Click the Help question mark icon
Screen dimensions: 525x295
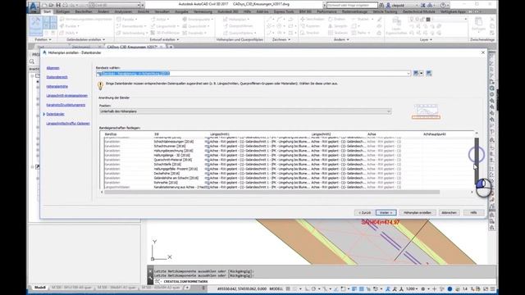pos(443,6)
